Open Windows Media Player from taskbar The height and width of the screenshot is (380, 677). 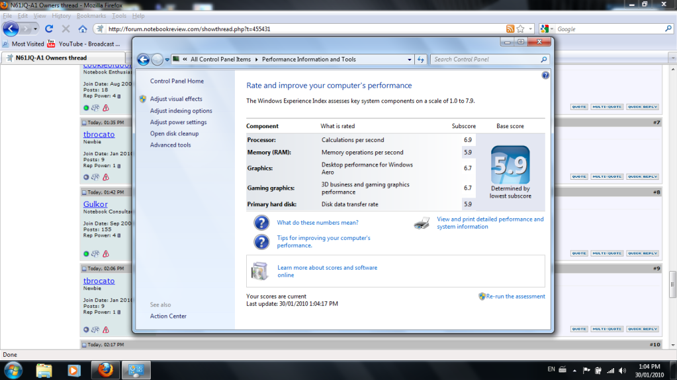74,370
